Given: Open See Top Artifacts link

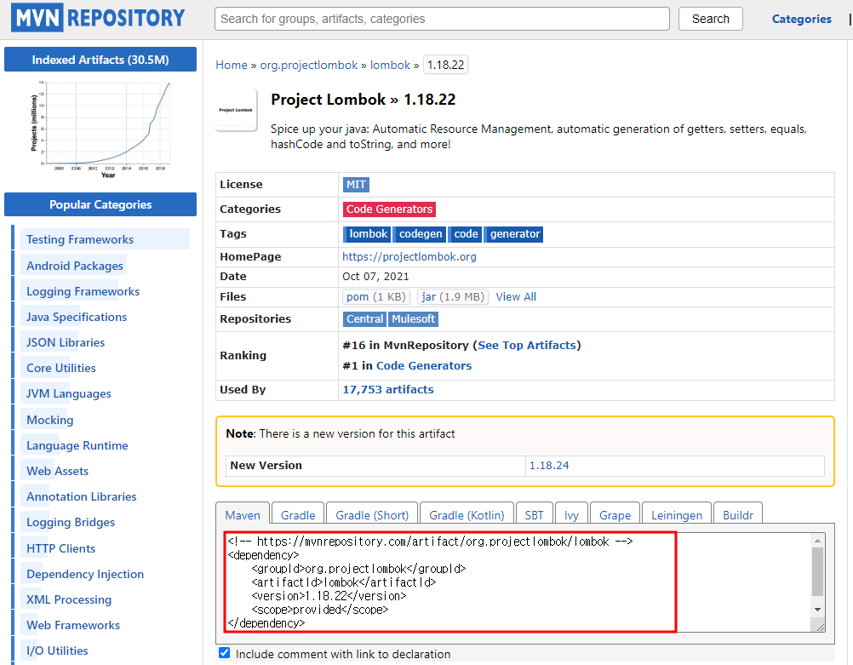Looking at the screenshot, I should tap(527, 346).
